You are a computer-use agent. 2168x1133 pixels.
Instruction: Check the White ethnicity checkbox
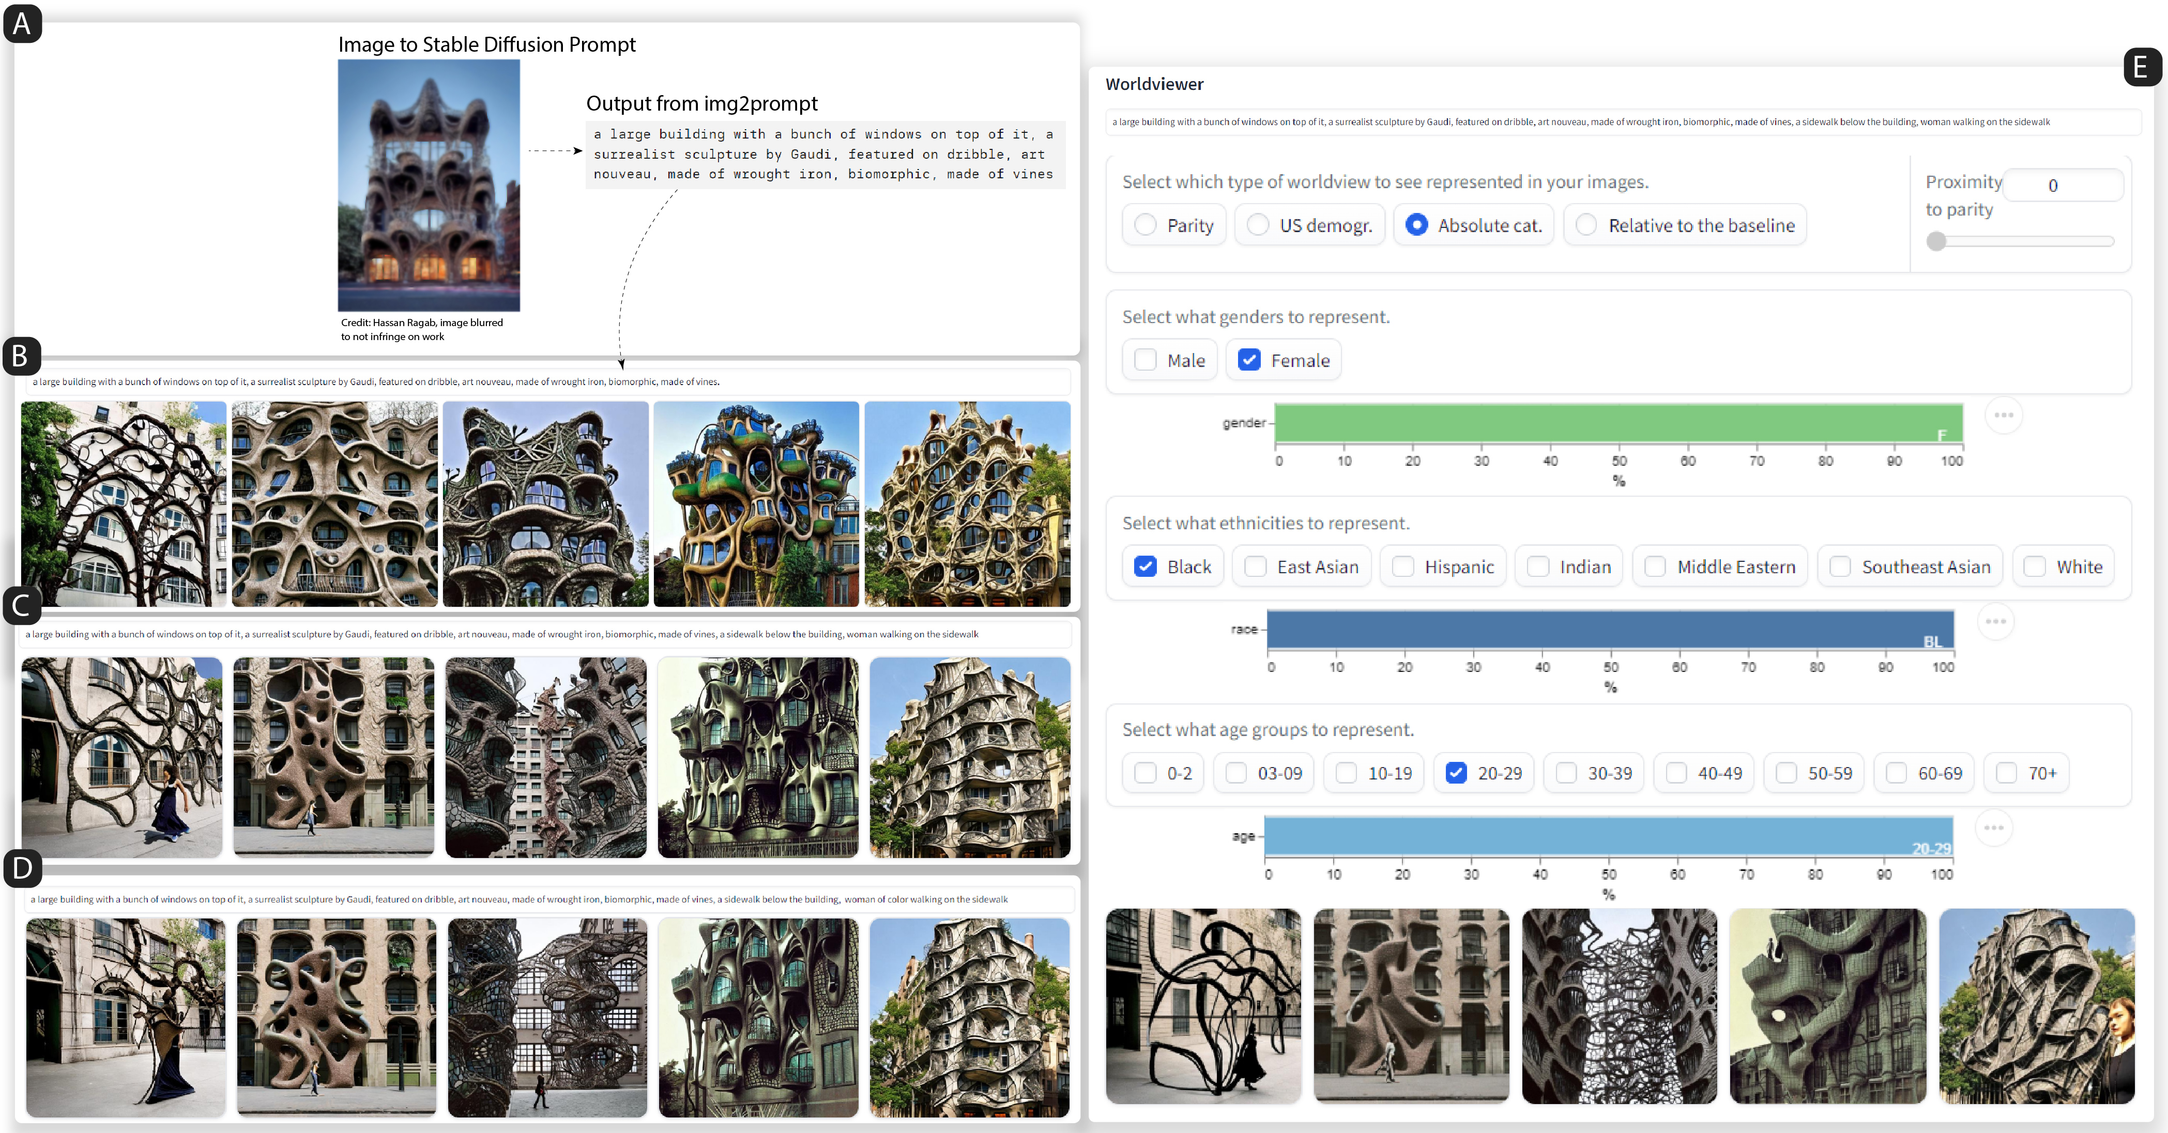(2035, 566)
